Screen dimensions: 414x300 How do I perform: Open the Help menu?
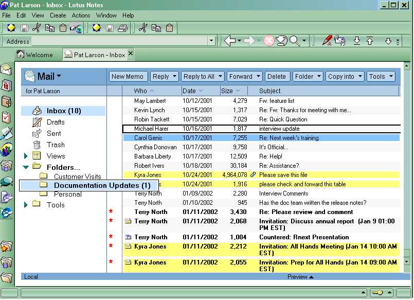[128, 15]
